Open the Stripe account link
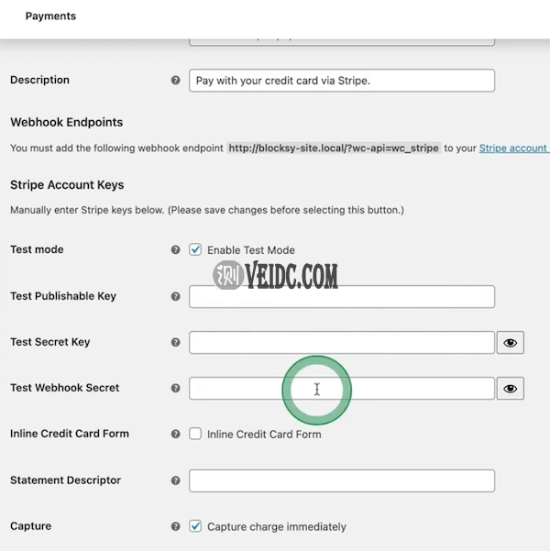 pyautogui.click(x=513, y=148)
